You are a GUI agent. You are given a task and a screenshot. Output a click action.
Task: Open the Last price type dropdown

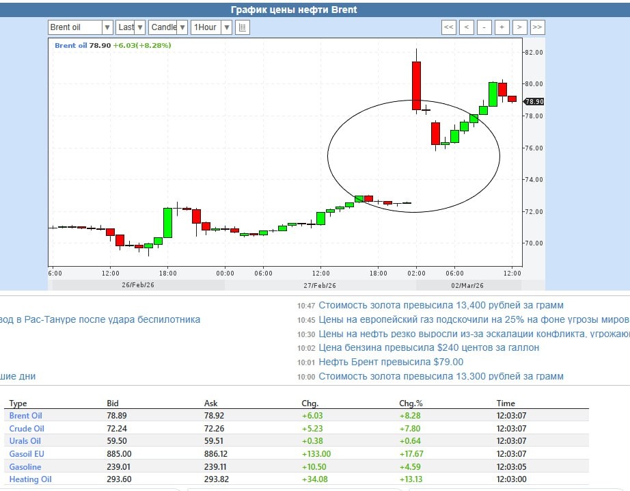[x=131, y=27]
